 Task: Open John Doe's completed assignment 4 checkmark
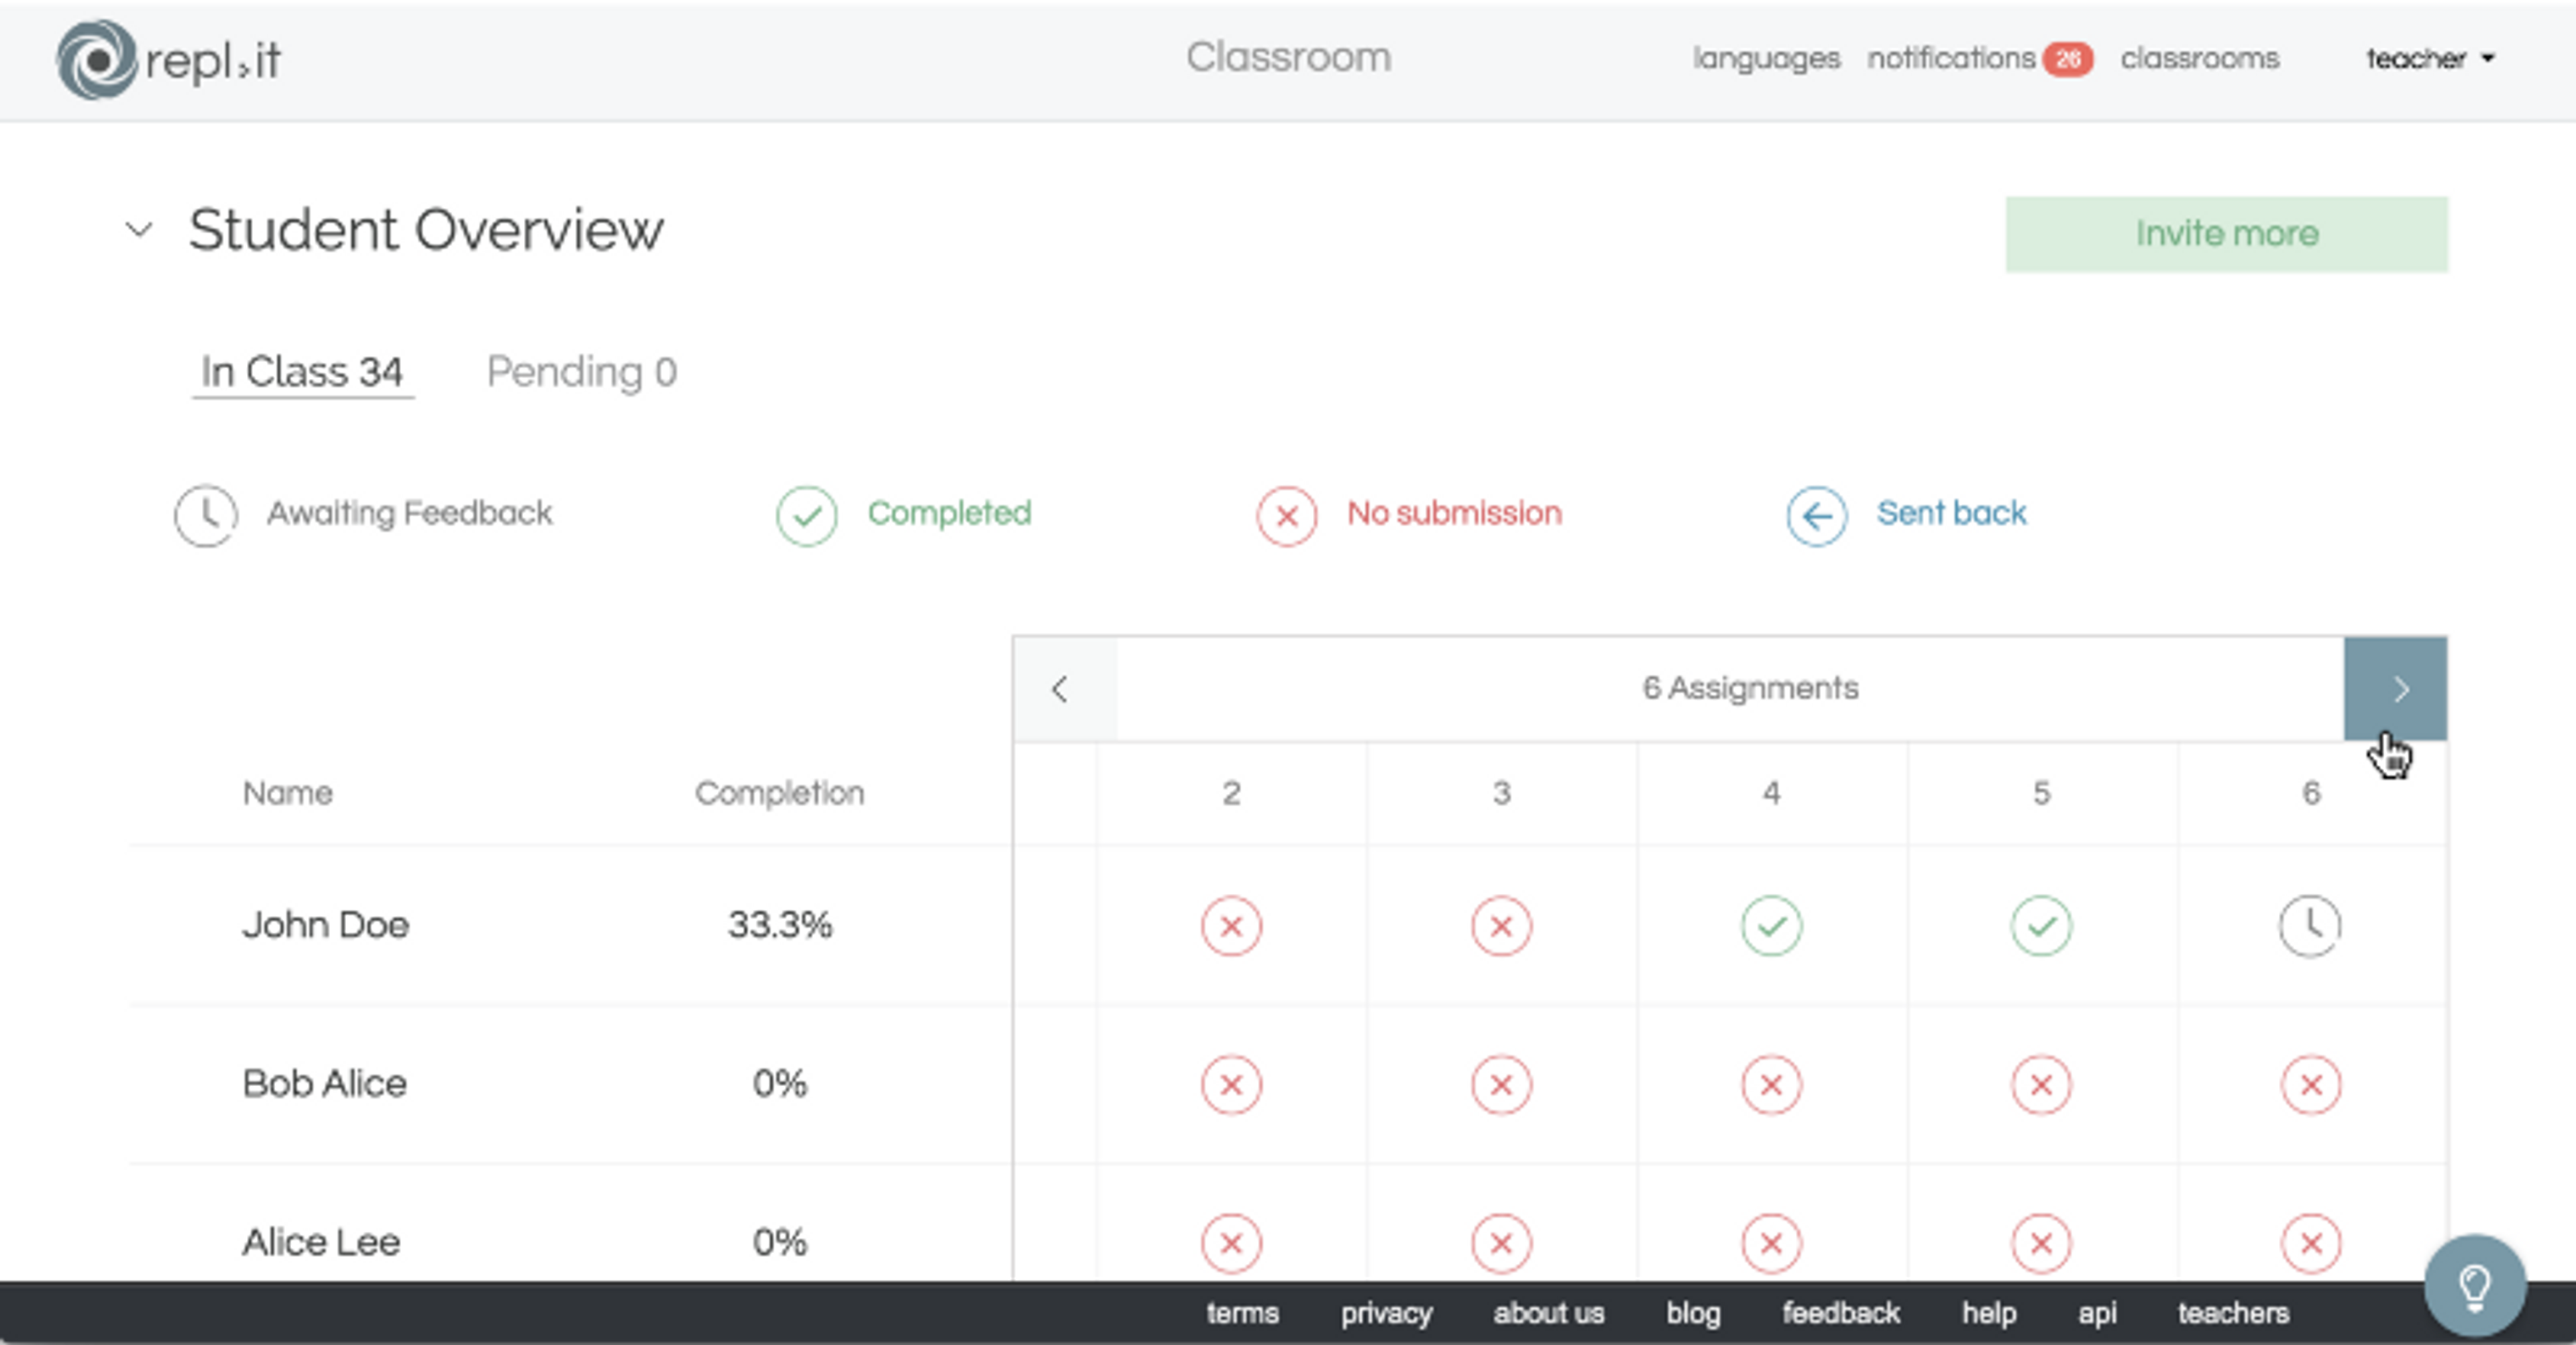1771,927
